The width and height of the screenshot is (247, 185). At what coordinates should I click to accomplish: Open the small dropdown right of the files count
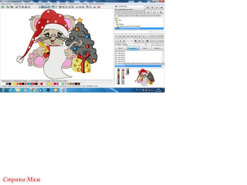[x=158, y=44]
